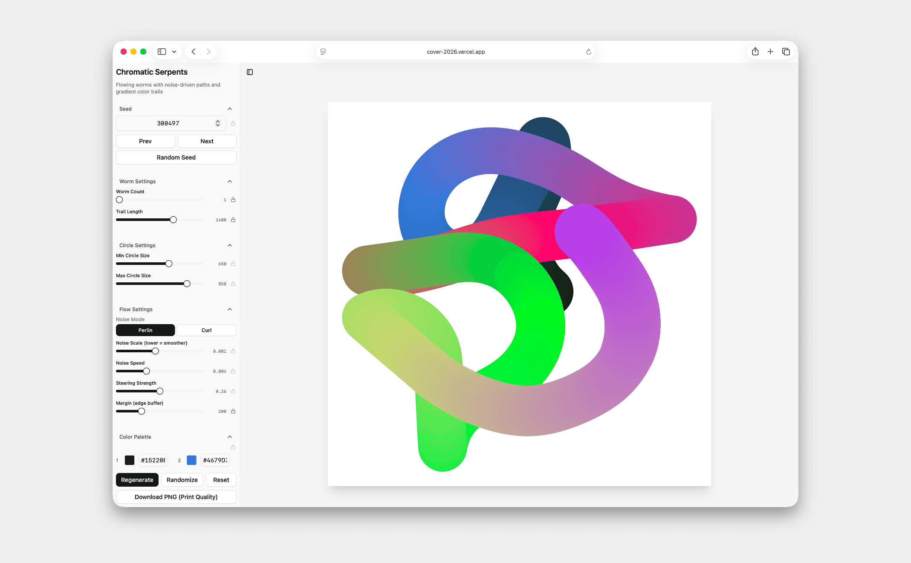
Task: Click the Randomize button
Action: point(182,480)
